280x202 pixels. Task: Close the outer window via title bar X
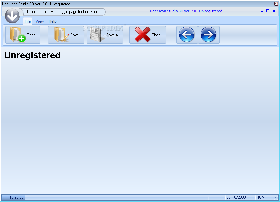276,4
